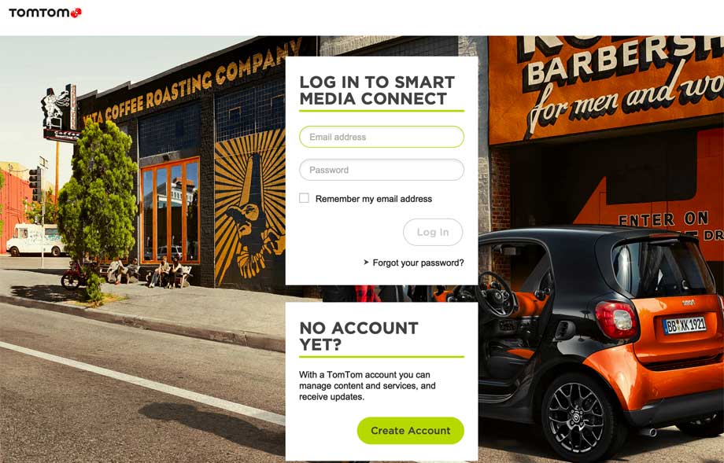Click the 'No account yet?' heading
The width and height of the screenshot is (724, 463).
(359, 336)
